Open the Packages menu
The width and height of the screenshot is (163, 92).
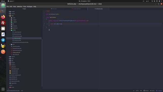(x=30, y=6)
